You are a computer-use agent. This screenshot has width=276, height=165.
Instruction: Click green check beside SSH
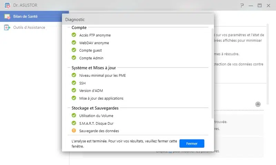tap(74, 83)
